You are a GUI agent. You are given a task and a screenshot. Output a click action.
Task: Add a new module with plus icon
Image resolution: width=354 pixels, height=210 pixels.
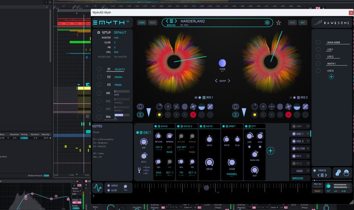(270, 150)
